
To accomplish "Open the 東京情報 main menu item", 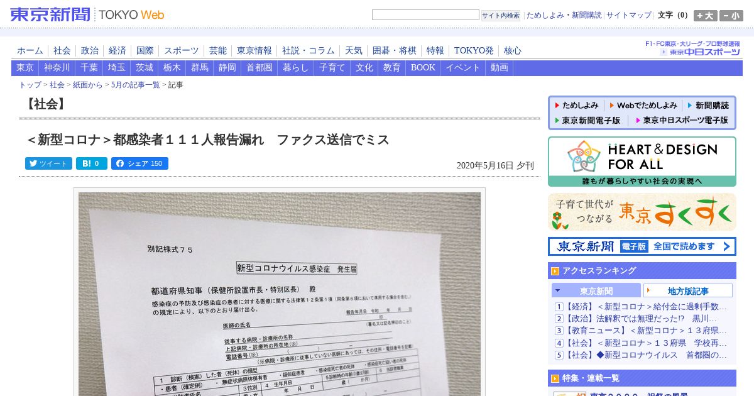I will pos(254,51).
